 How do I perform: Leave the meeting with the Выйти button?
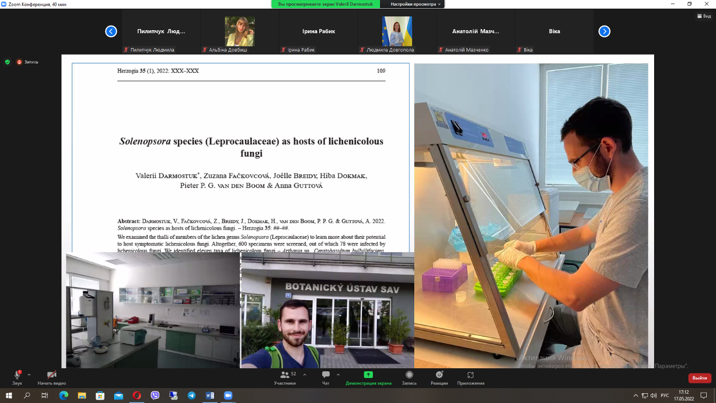click(700, 378)
